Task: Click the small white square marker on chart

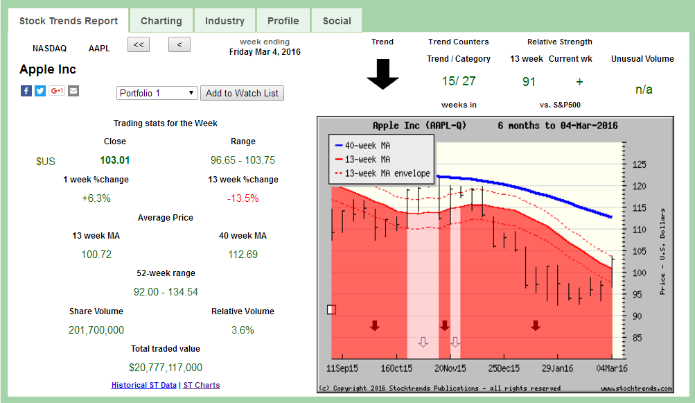Action: (331, 310)
